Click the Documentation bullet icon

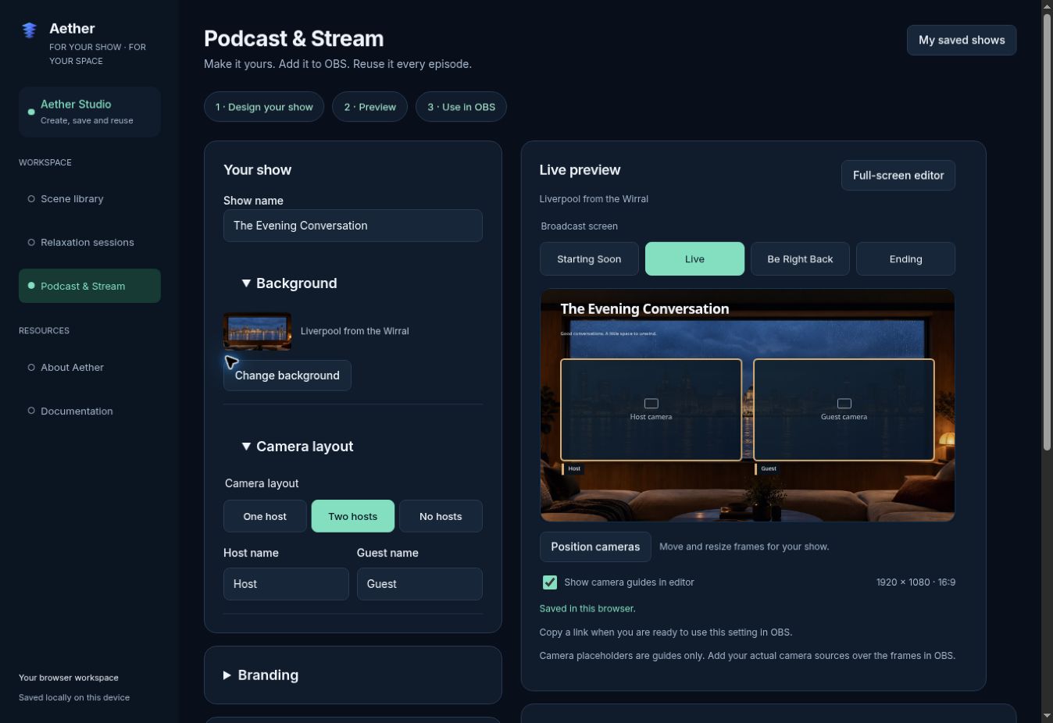31,411
